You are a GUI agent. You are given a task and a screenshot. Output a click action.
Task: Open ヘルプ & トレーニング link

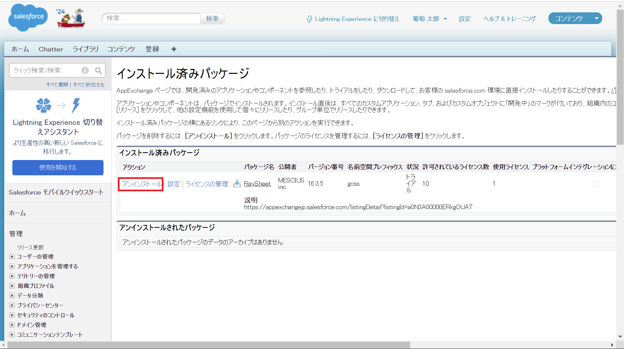click(509, 19)
